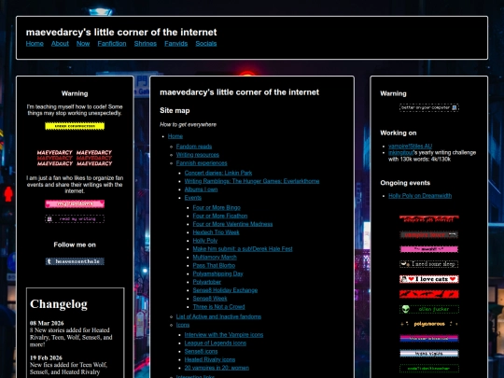
Task: Open 'Three is Not a Crowd' link
Action: coord(219,307)
